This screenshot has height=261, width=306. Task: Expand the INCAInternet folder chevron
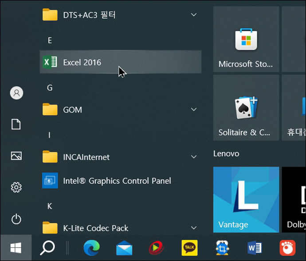194,157
